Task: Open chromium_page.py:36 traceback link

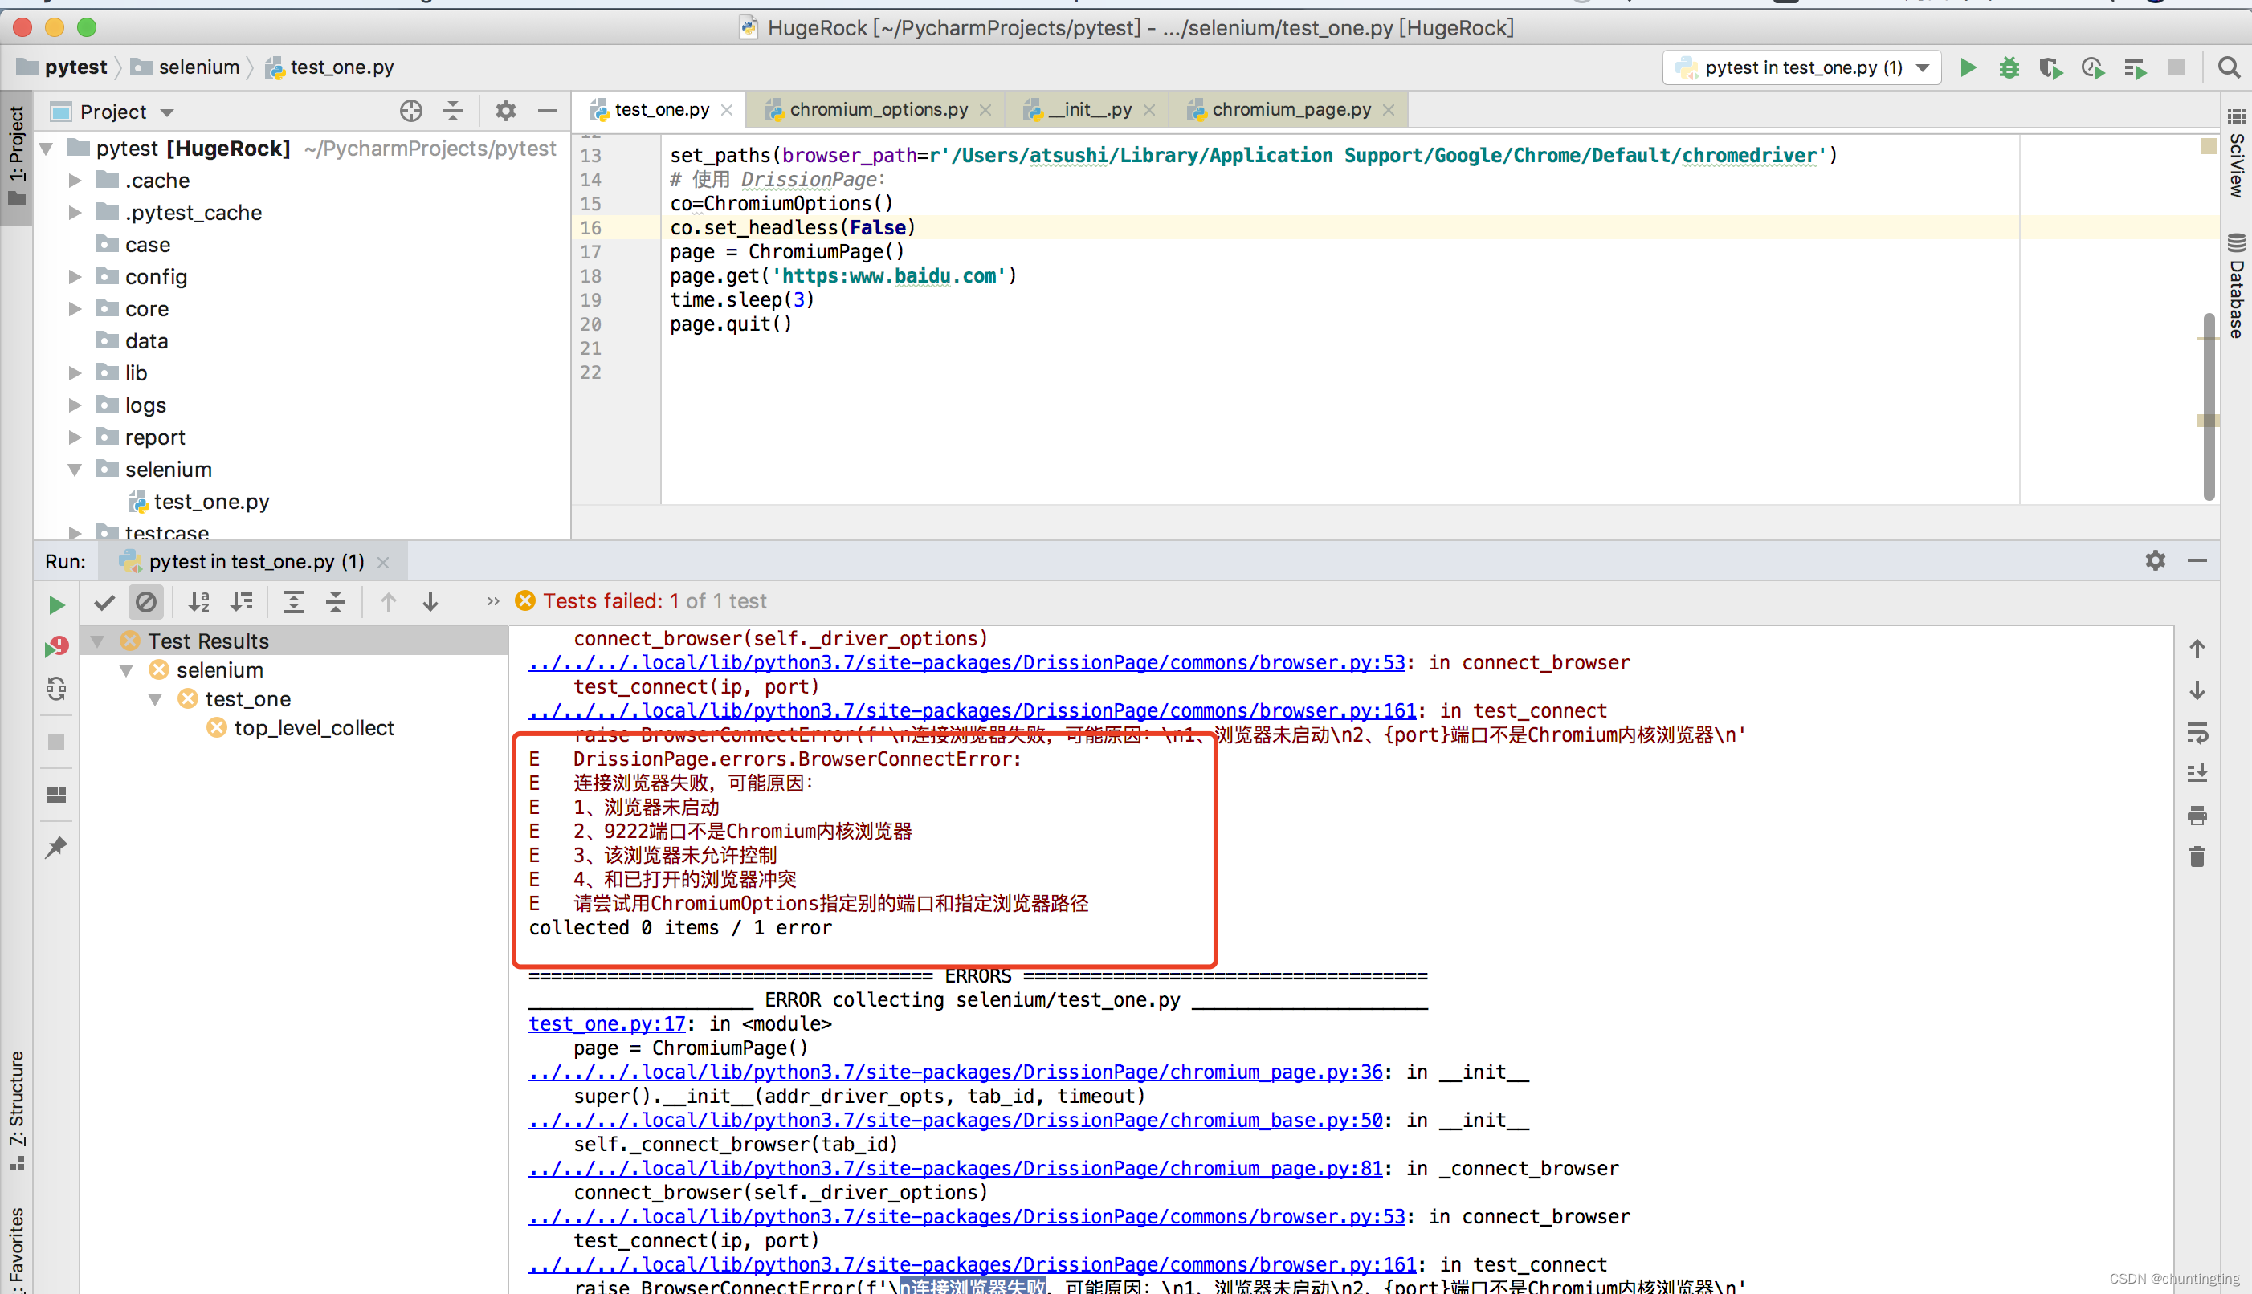Action: click(956, 1072)
